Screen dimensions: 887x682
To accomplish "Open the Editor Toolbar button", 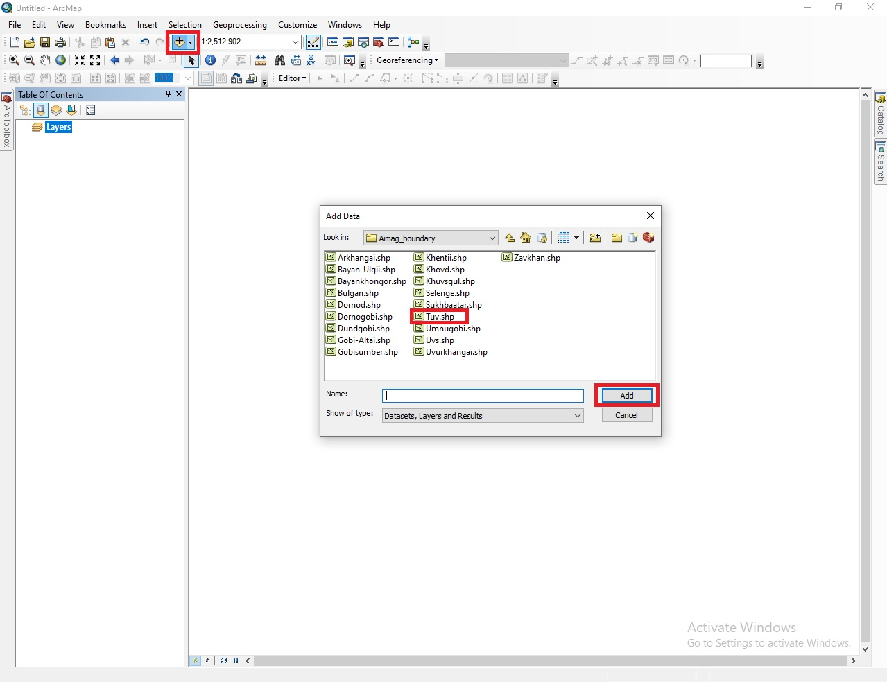I will coord(313,42).
